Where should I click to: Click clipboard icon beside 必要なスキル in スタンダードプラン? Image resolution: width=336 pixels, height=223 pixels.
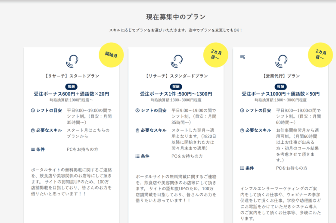(x=137, y=130)
